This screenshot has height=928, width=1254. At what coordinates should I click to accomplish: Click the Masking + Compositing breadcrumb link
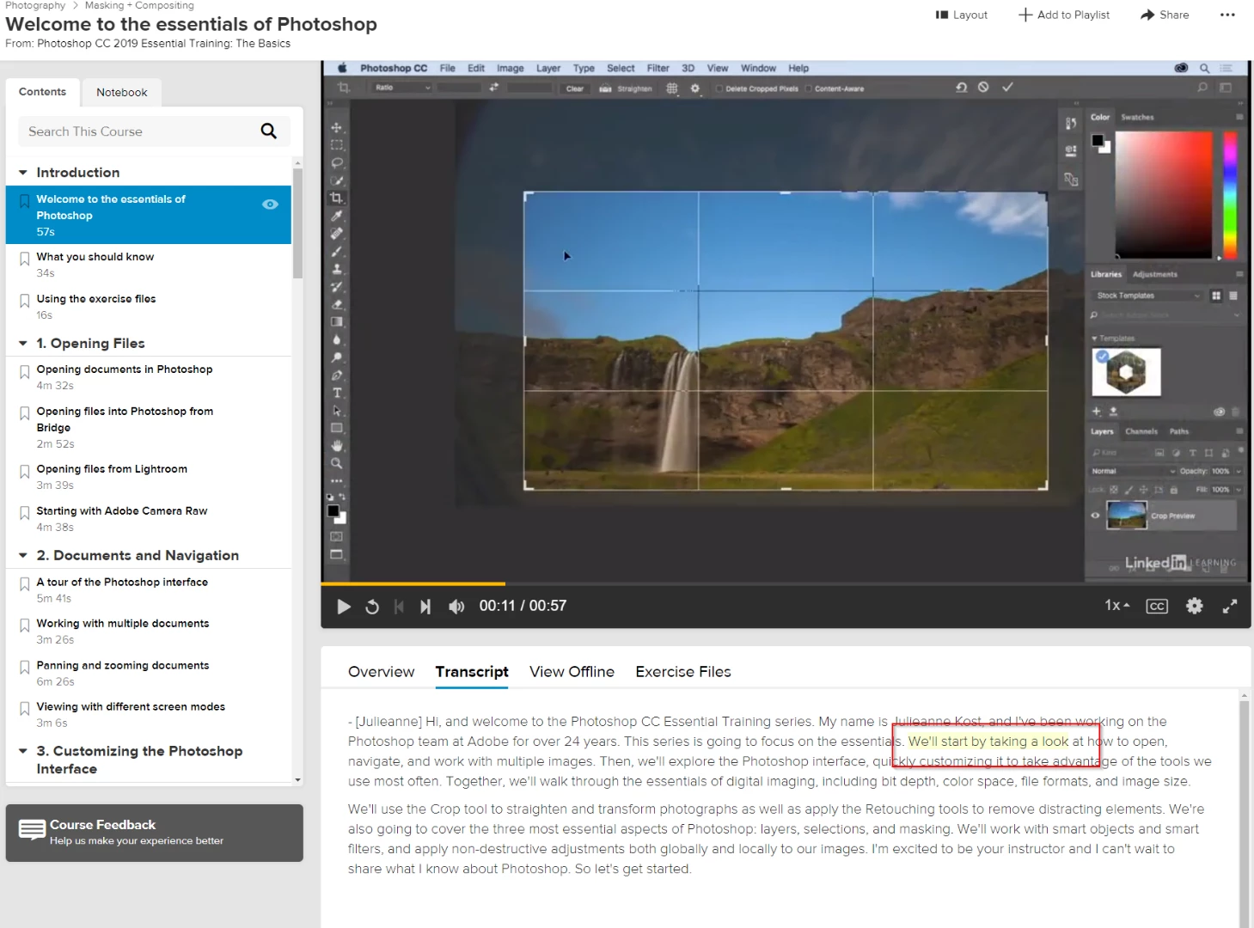pos(139,5)
